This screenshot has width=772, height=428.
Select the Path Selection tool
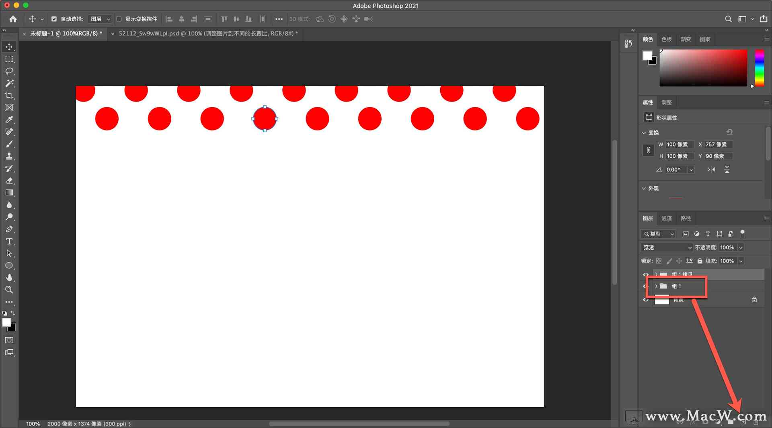(x=9, y=253)
